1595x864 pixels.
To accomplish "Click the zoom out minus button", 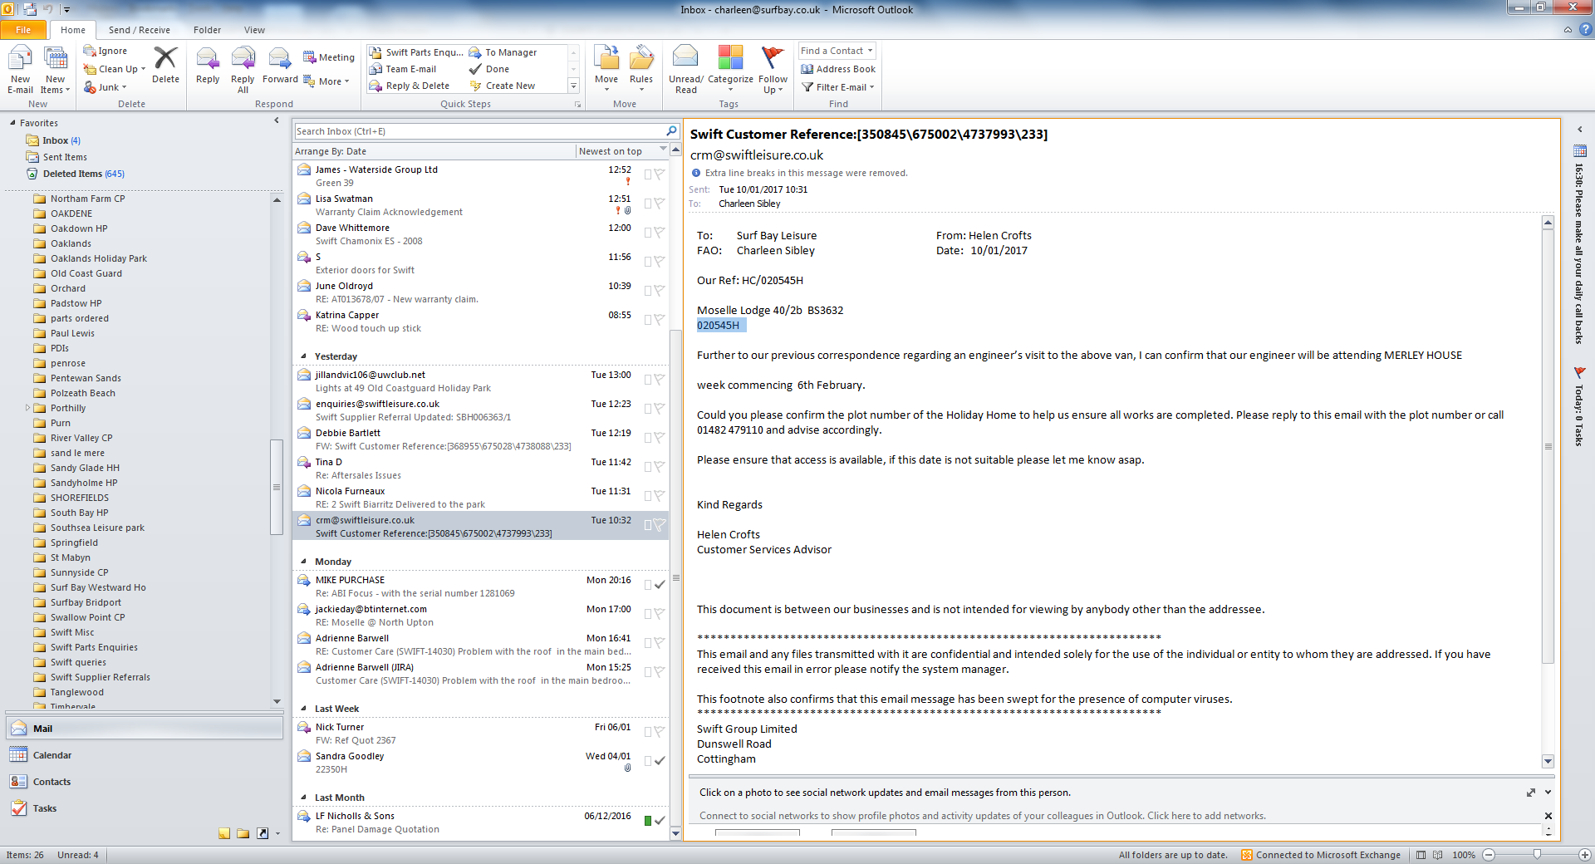I will [1489, 855].
